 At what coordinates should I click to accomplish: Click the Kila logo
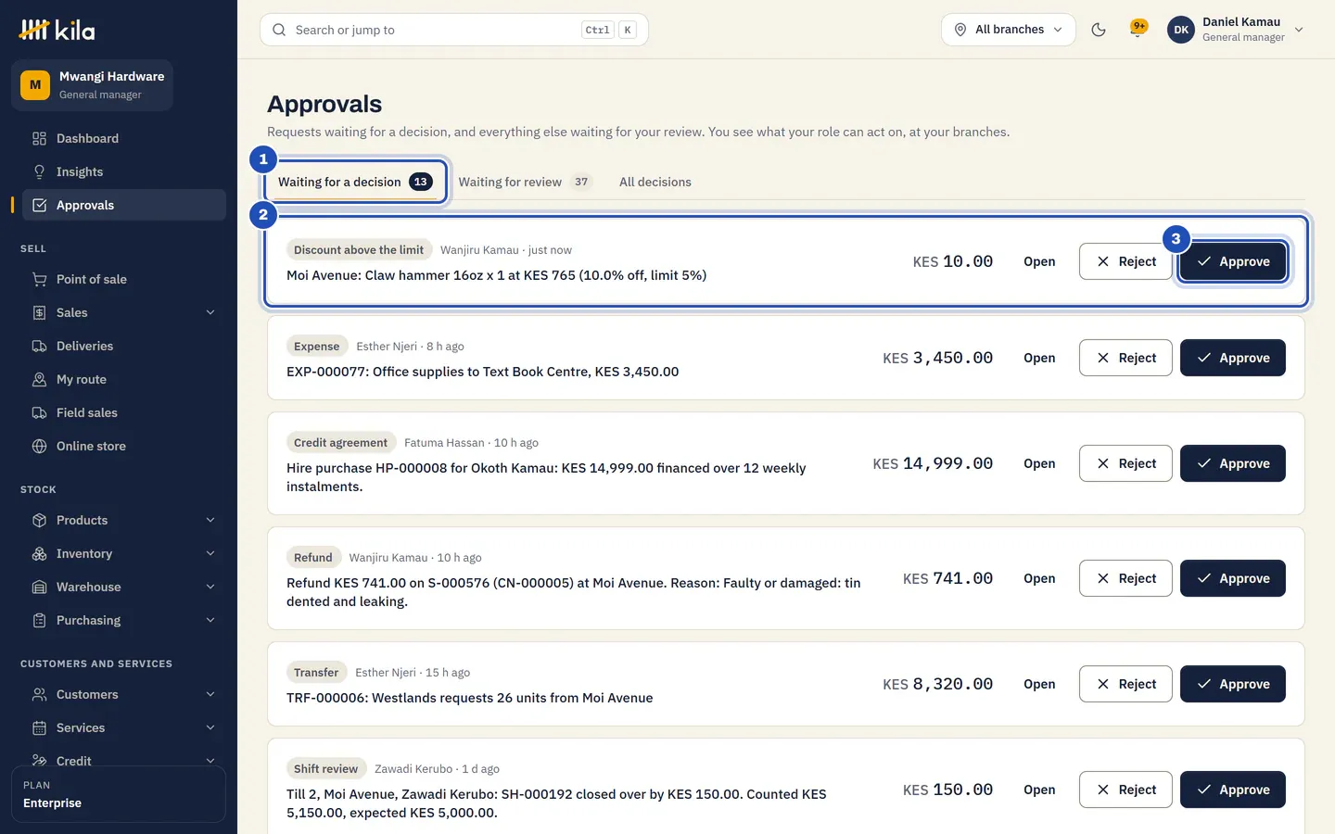point(57,30)
